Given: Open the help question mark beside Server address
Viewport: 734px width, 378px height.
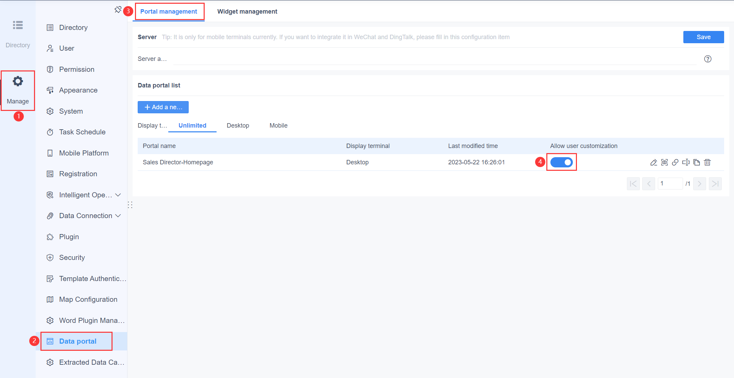Looking at the screenshot, I should tap(708, 59).
